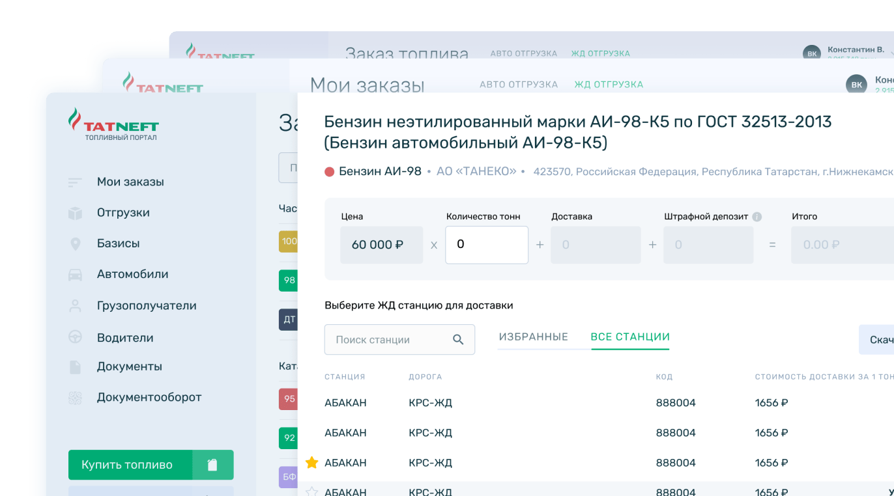This screenshot has width=894, height=496.
Task: Toggle the empty star on the bottom АБАКАН row
Action: click(312, 491)
